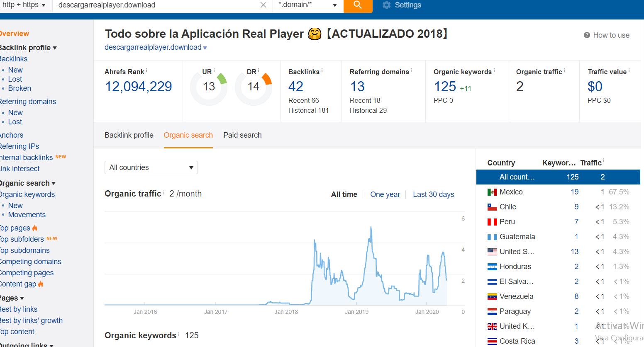The image size is (644, 347).
Task: Open Link intersect in sidebar
Action: pos(20,169)
